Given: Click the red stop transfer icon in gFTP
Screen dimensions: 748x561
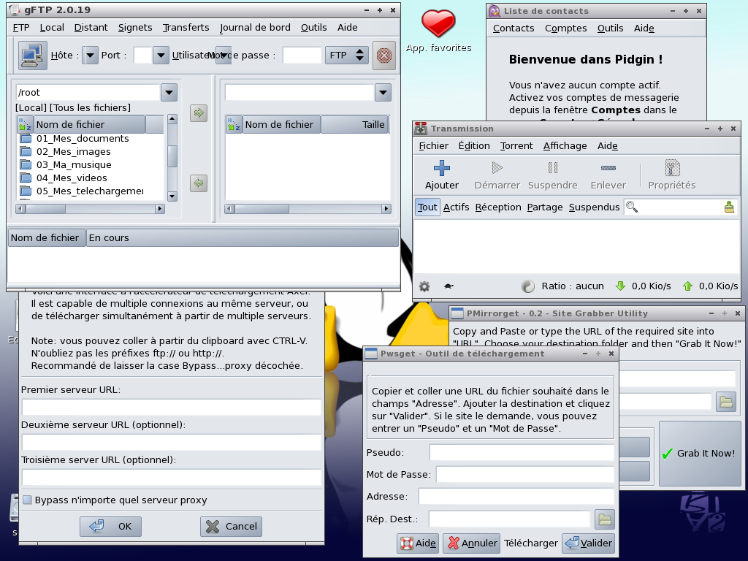Looking at the screenshot, I should click(x=384, y=56).
